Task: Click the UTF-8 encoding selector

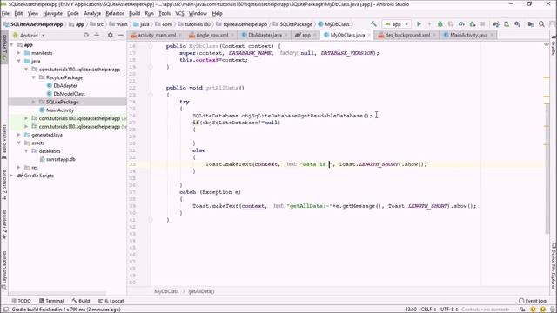Action: pyautogui.click(x=449, y=310)
